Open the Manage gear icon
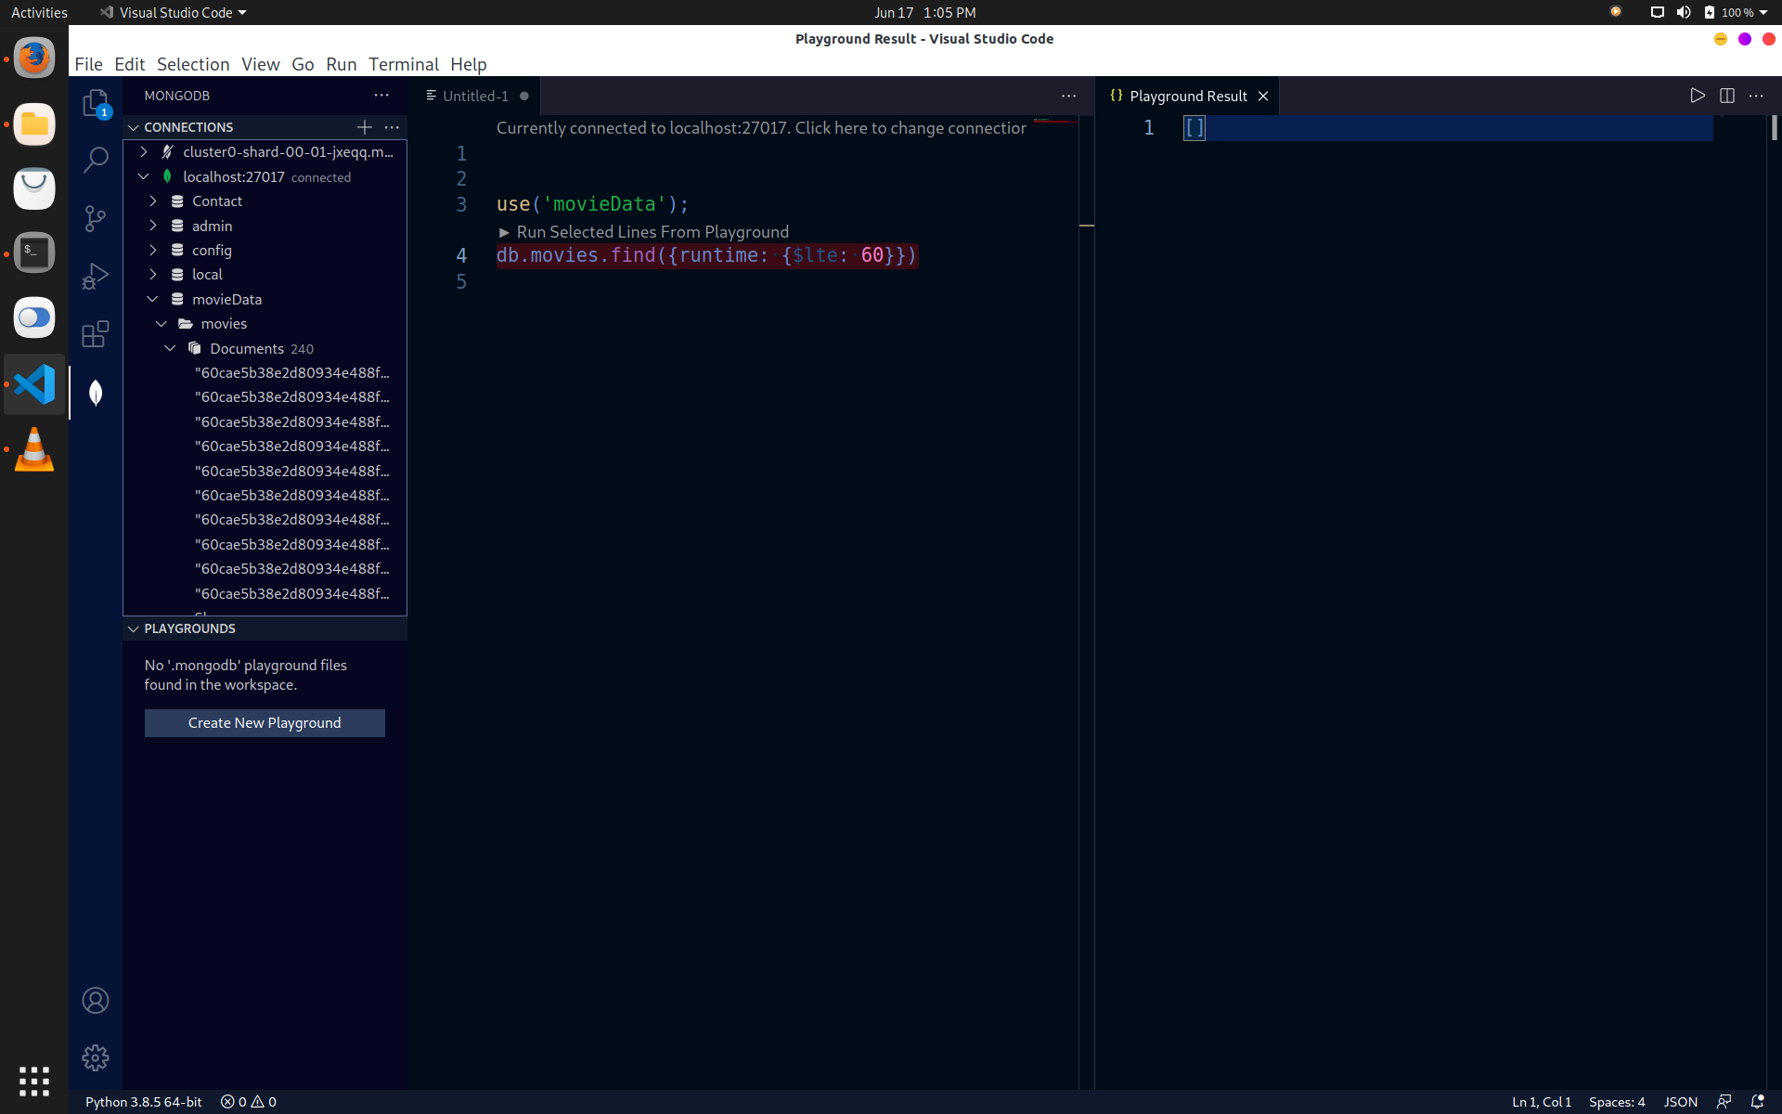Image resolution: width=1782 pixels, height=1114 pixels. tap(96, 1057)
